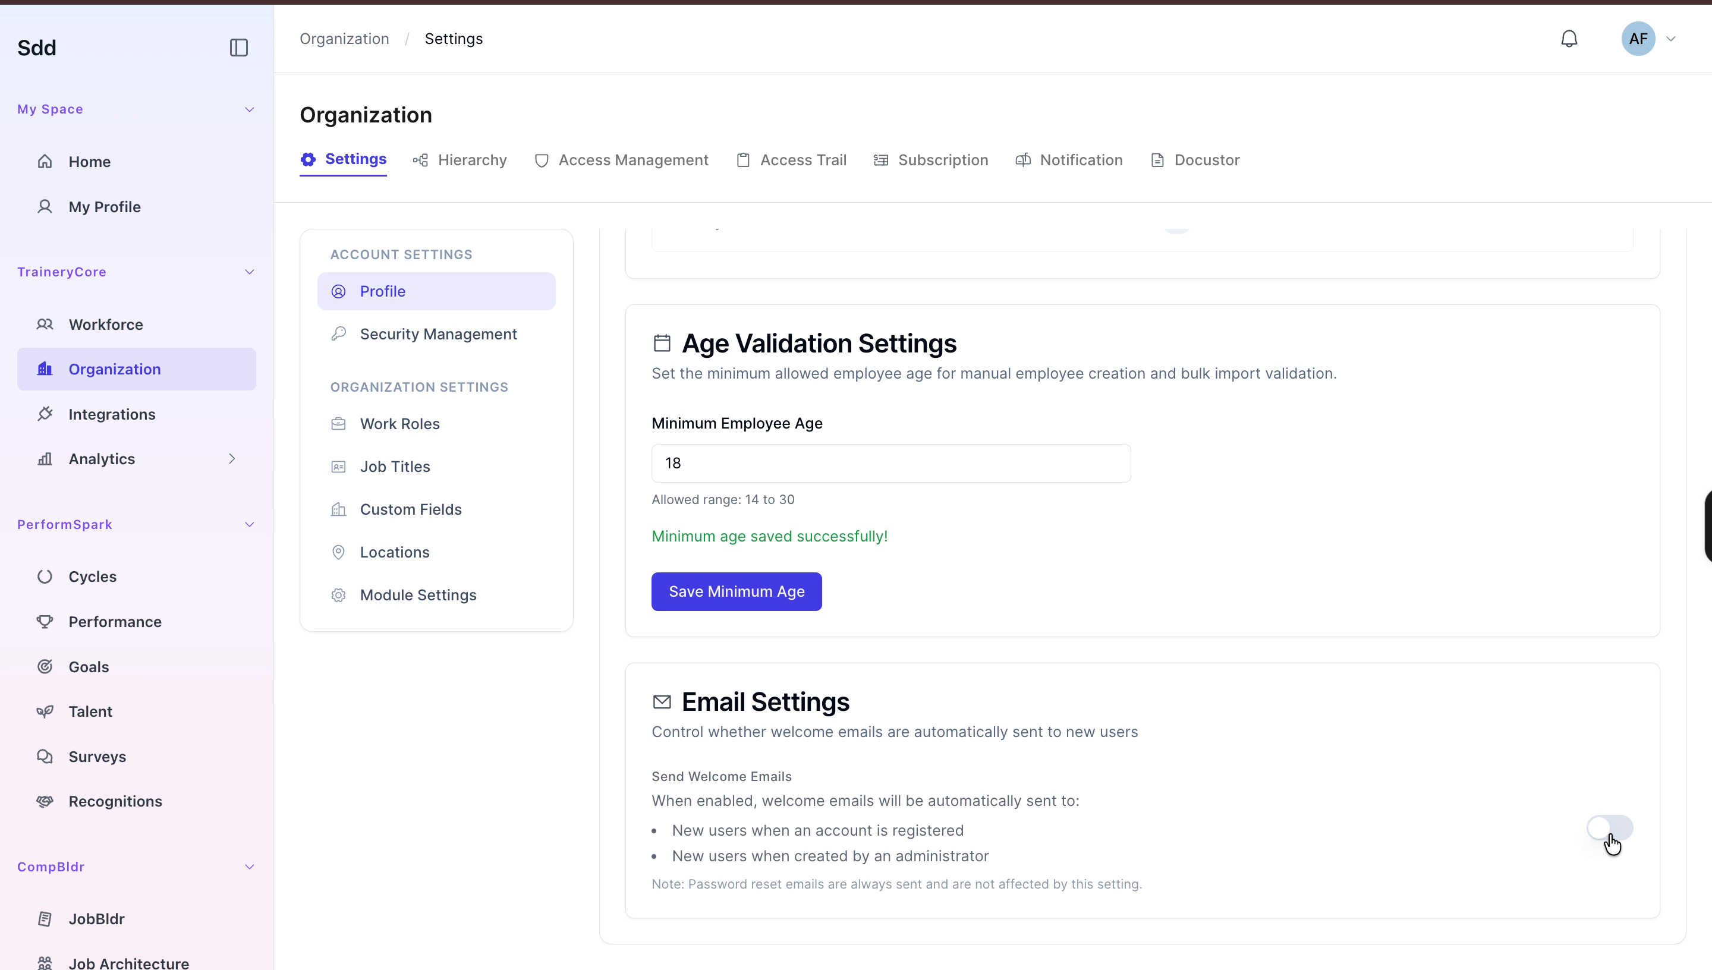The height and width of the screenshot is (970, 1712).
Task: Switch to the Access Management tab
Action: pos(621,160)
